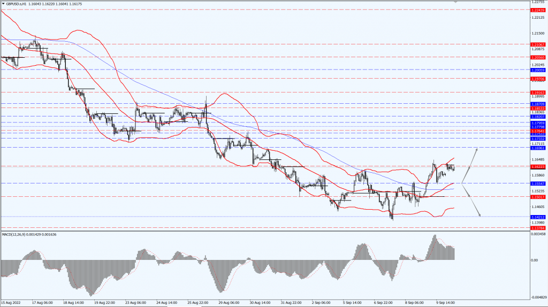The width and height of the screenshot is (548, 307).
Task: Click the GBPUSD.s,H1 chart title text
Action: [21, 3]
